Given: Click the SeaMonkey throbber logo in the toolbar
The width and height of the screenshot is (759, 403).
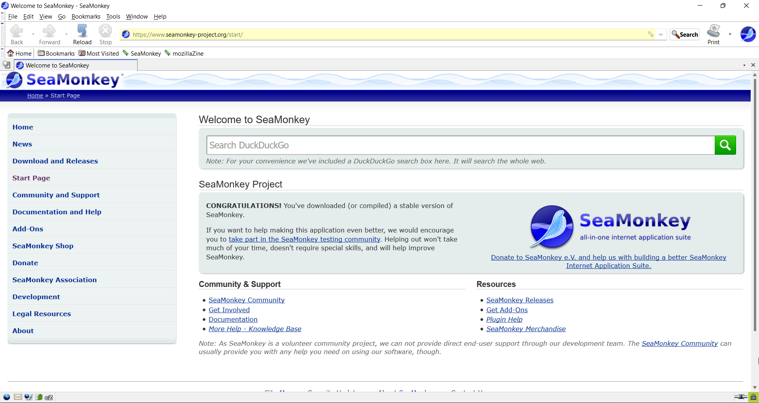Looking at the screenshot, I should [748, 34].
